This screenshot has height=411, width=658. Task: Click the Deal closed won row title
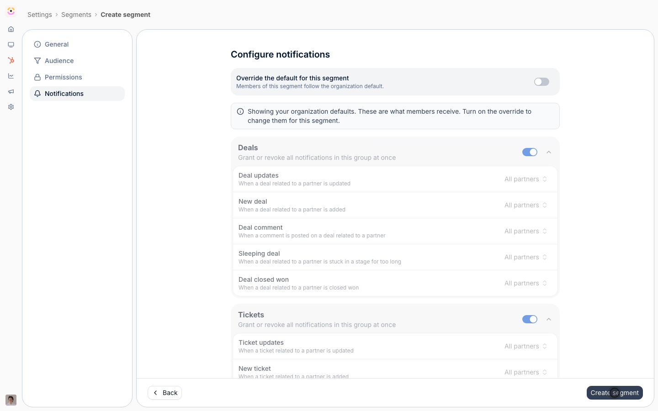pyautogui.click(x=264, y=279)
